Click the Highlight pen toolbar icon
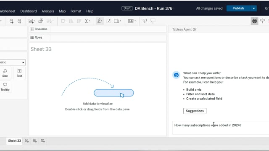The width and height of the screenshot is (269, 151). pyautogui.click(x=100, y=21)
